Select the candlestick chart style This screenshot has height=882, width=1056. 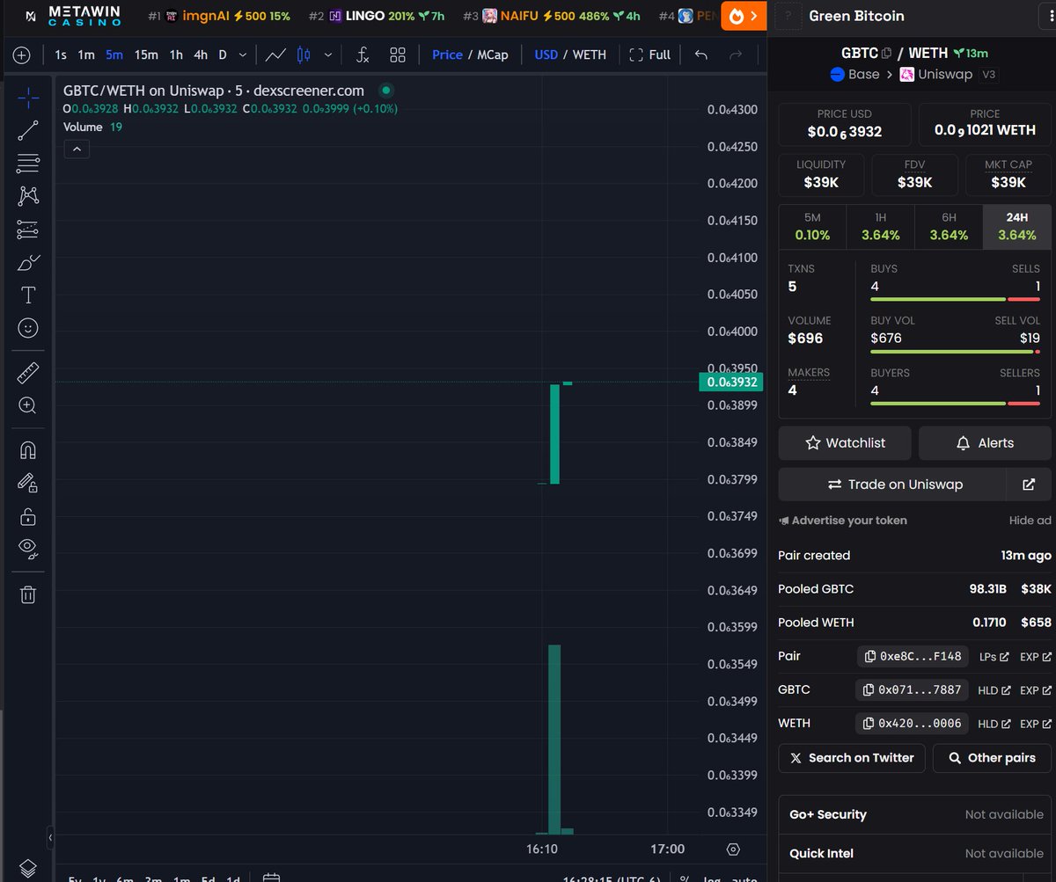point(304,55)
